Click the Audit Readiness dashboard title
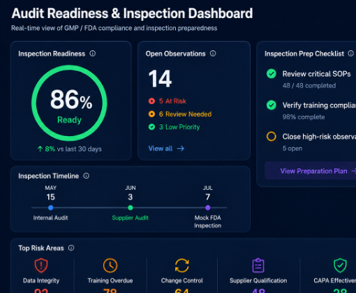 tap(132, 13)
